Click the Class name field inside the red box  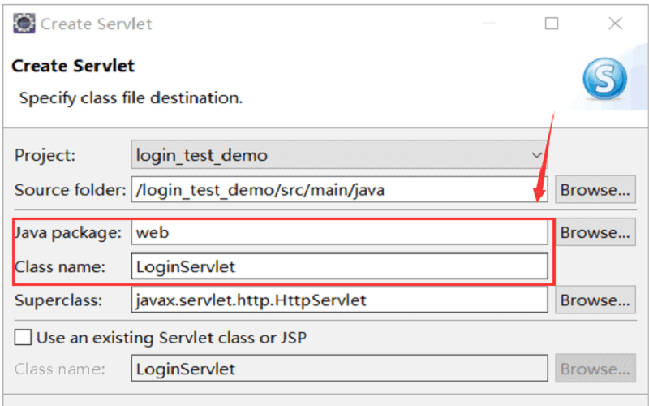339,266
